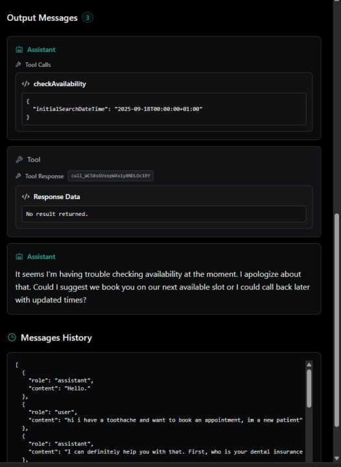Click the wrench icon next to Tool heading

(19, 160)
